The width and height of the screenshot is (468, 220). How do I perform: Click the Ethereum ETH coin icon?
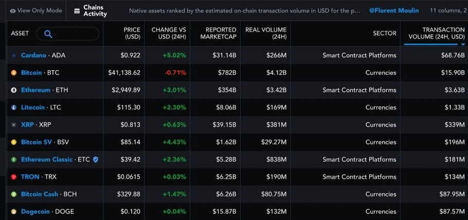14,90
